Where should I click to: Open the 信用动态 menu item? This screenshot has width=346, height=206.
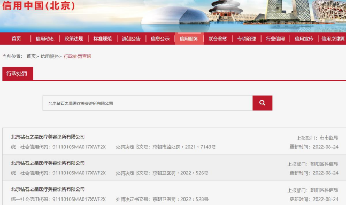(45, 39)
